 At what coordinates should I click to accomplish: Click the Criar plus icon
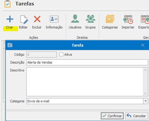coord(10,19)
